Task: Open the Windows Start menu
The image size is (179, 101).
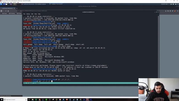Action: tap(2, 100)
